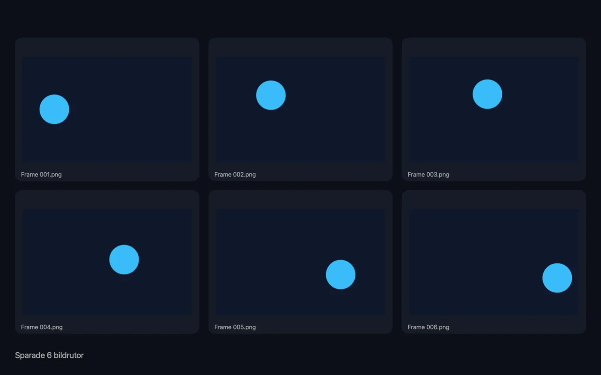Image resolution: width=601 pixels, height=375 pixels.
Task: View the Frame 006.png thumbnail
Action: (494, 262)
